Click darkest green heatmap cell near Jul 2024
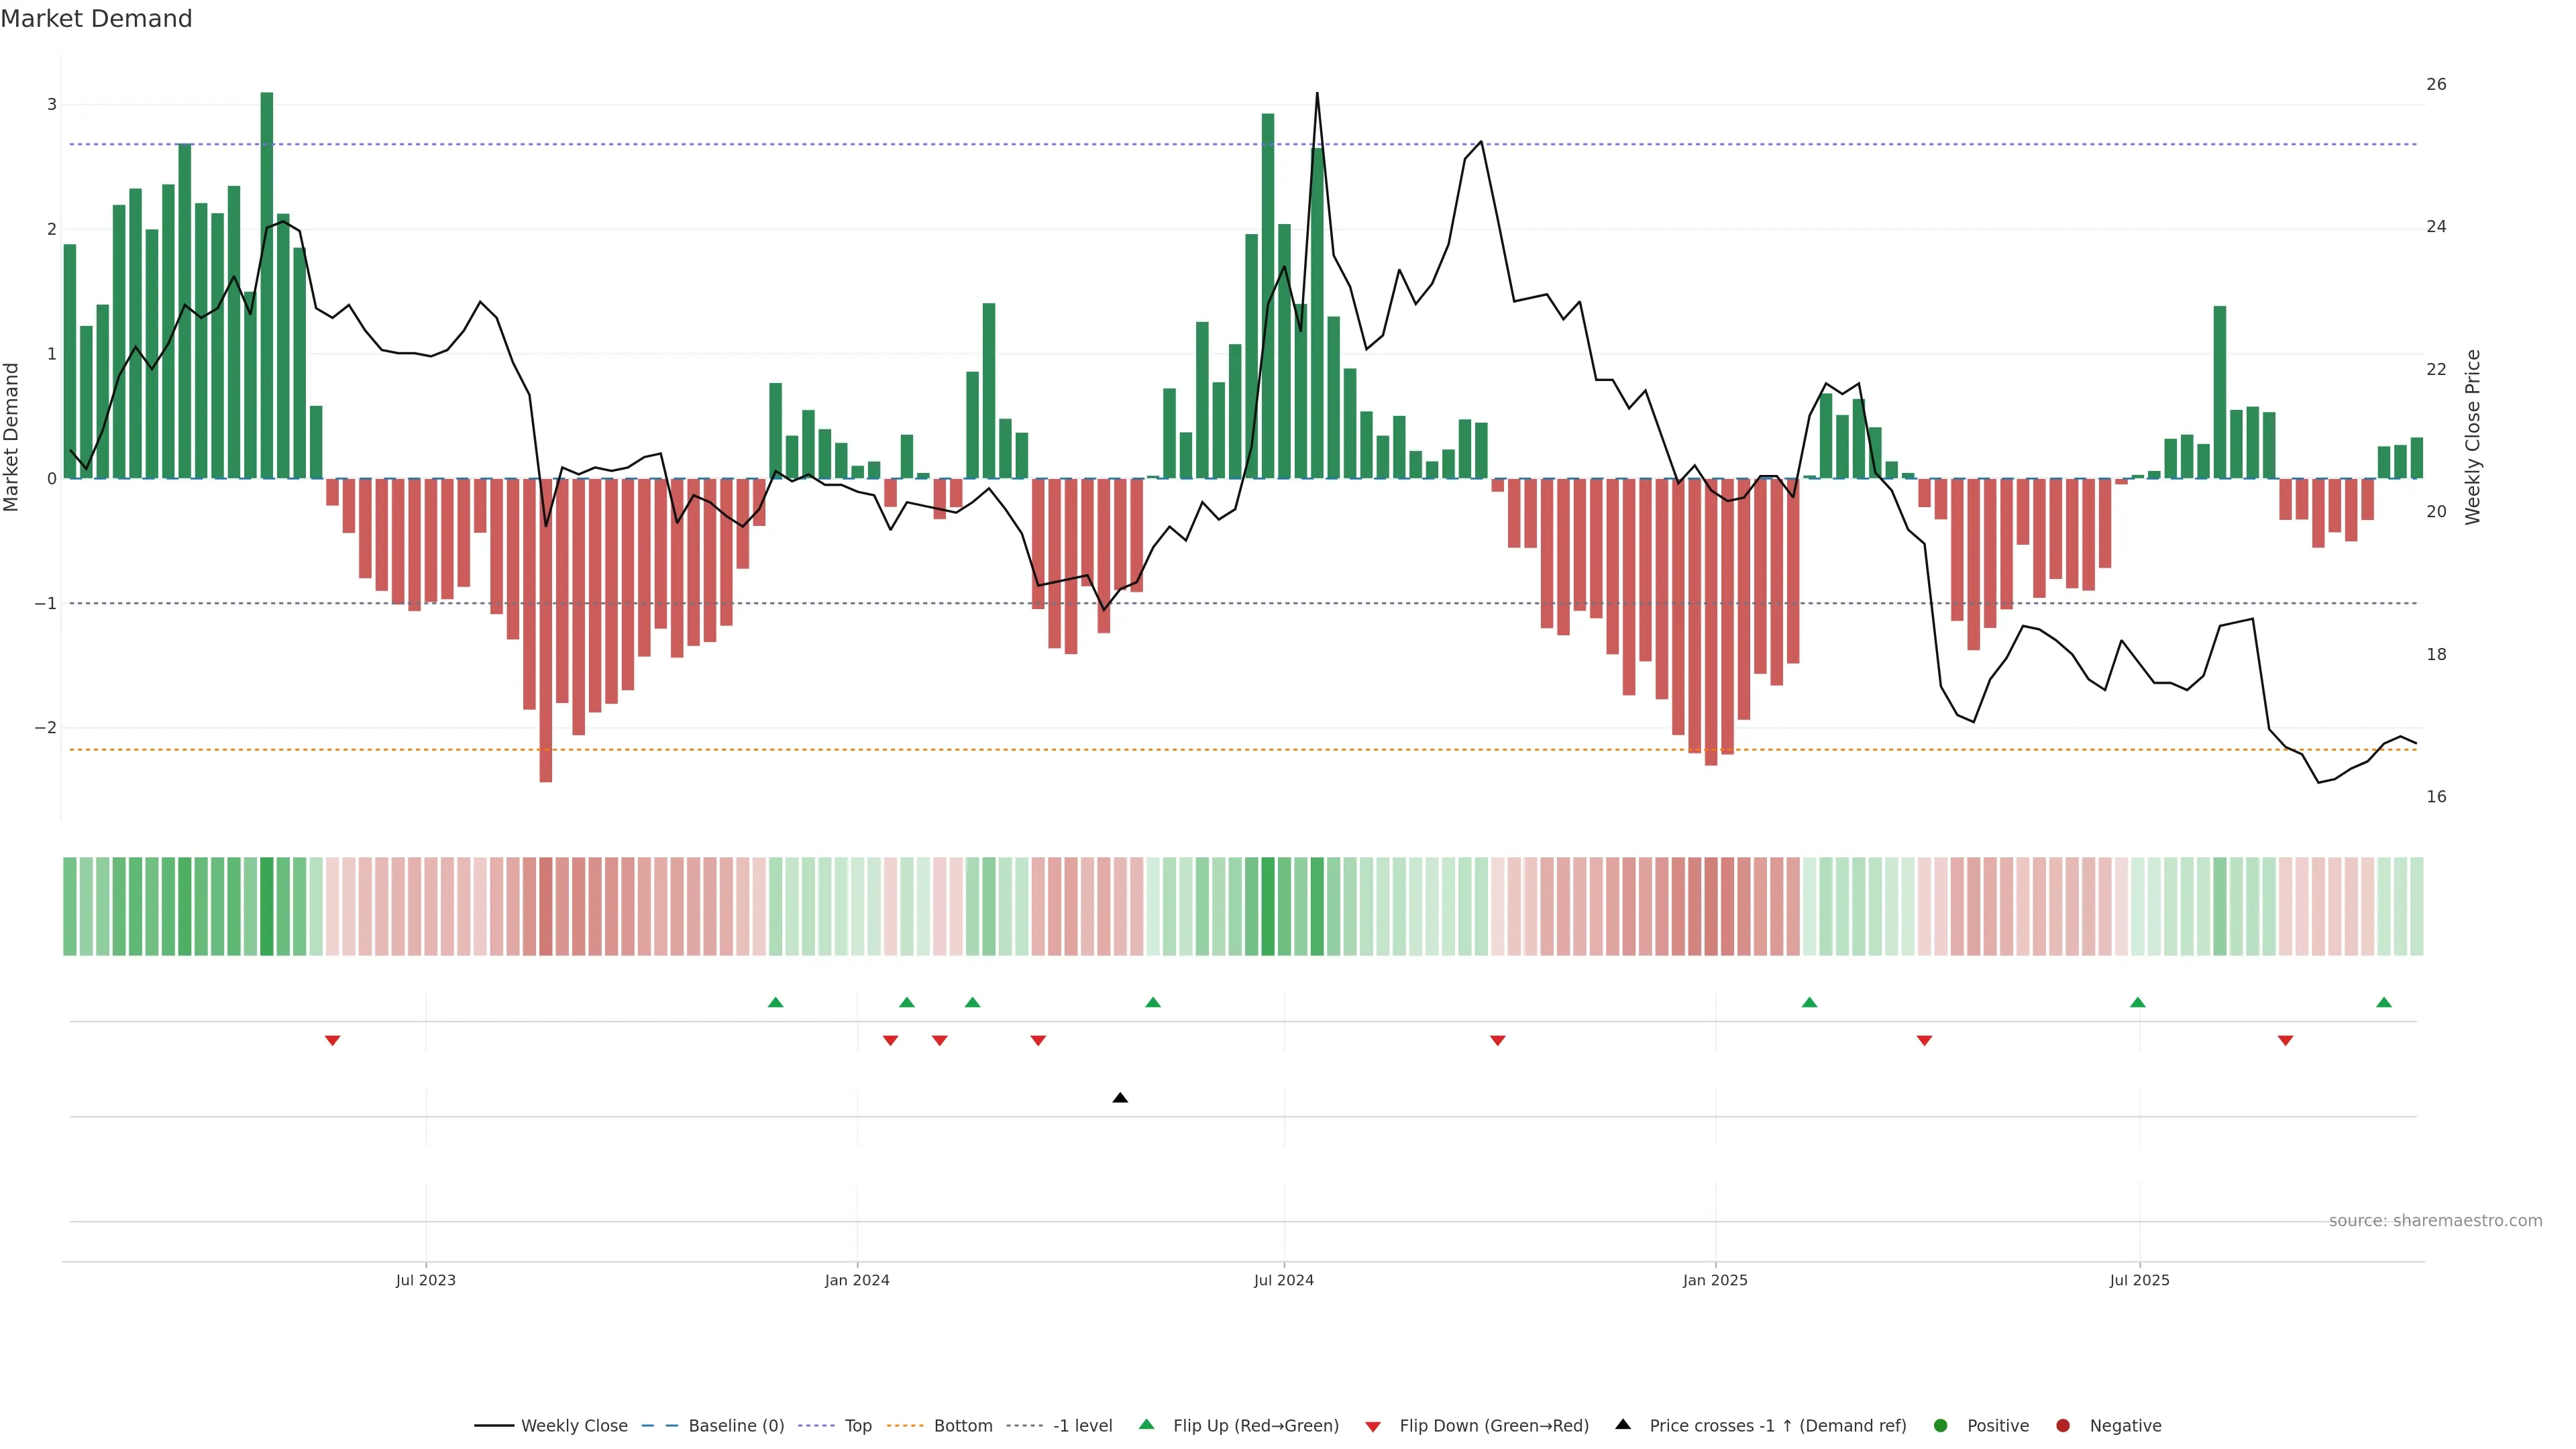This screenshot has height=1449, width=2576. pyautogui.click(x=1268, y=906)
